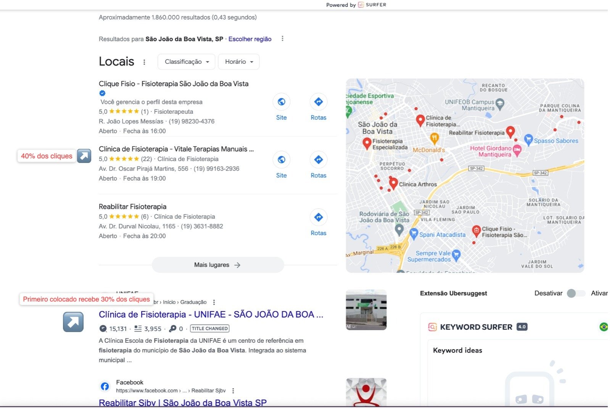
Task: Click Spasso Sabores marker on map
Action: point(528,140)
